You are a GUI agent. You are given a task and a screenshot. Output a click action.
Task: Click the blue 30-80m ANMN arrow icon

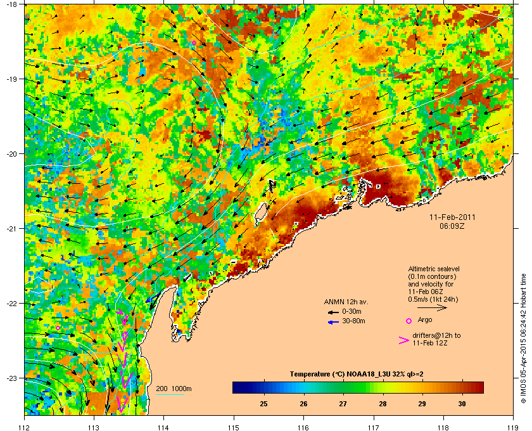coord(333,322)
